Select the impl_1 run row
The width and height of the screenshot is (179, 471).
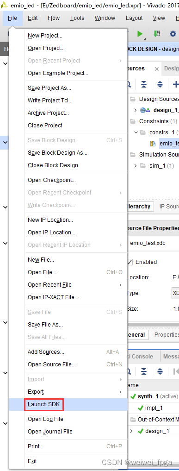[x=153, y=408]
